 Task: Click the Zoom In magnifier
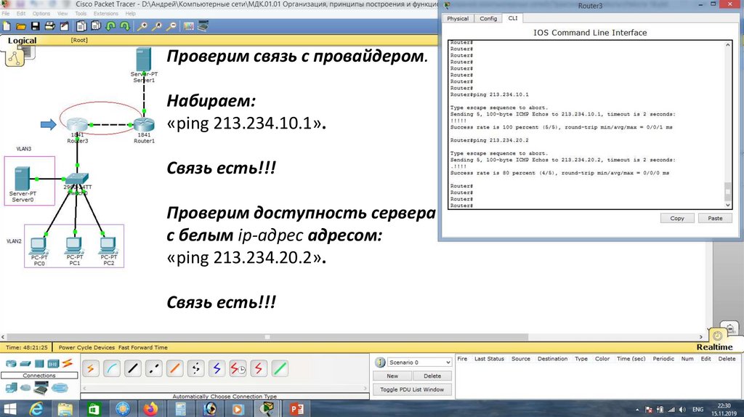[x=142, y=26]
